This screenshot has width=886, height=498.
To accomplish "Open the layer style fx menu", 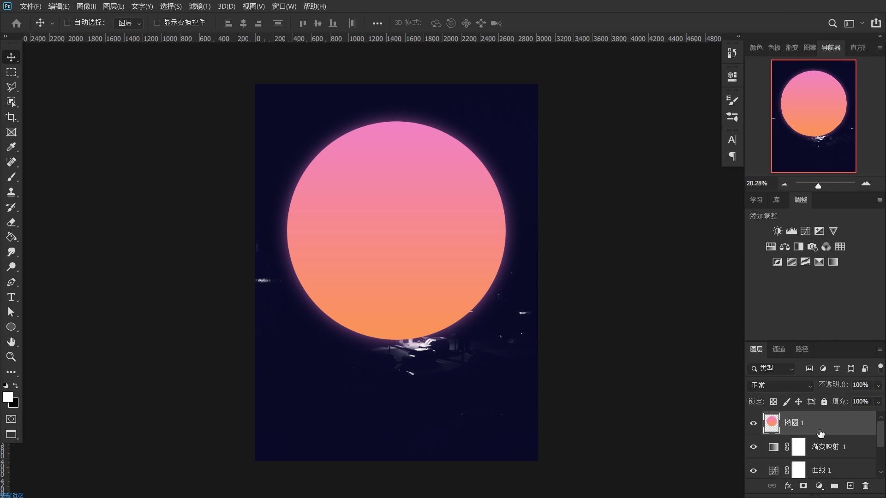I will click(x=788, y=486).
